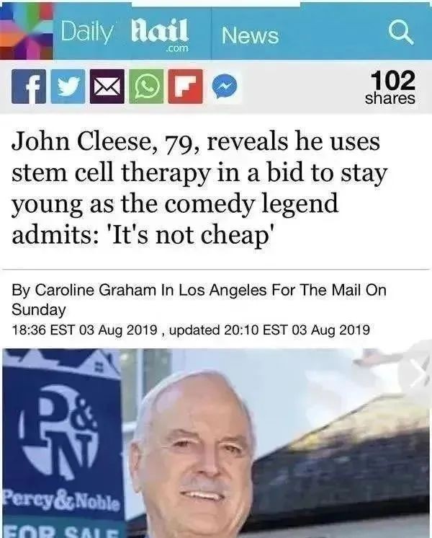Share article on Facebook
The image size is (432, 538).
click(x=29, y=87)
